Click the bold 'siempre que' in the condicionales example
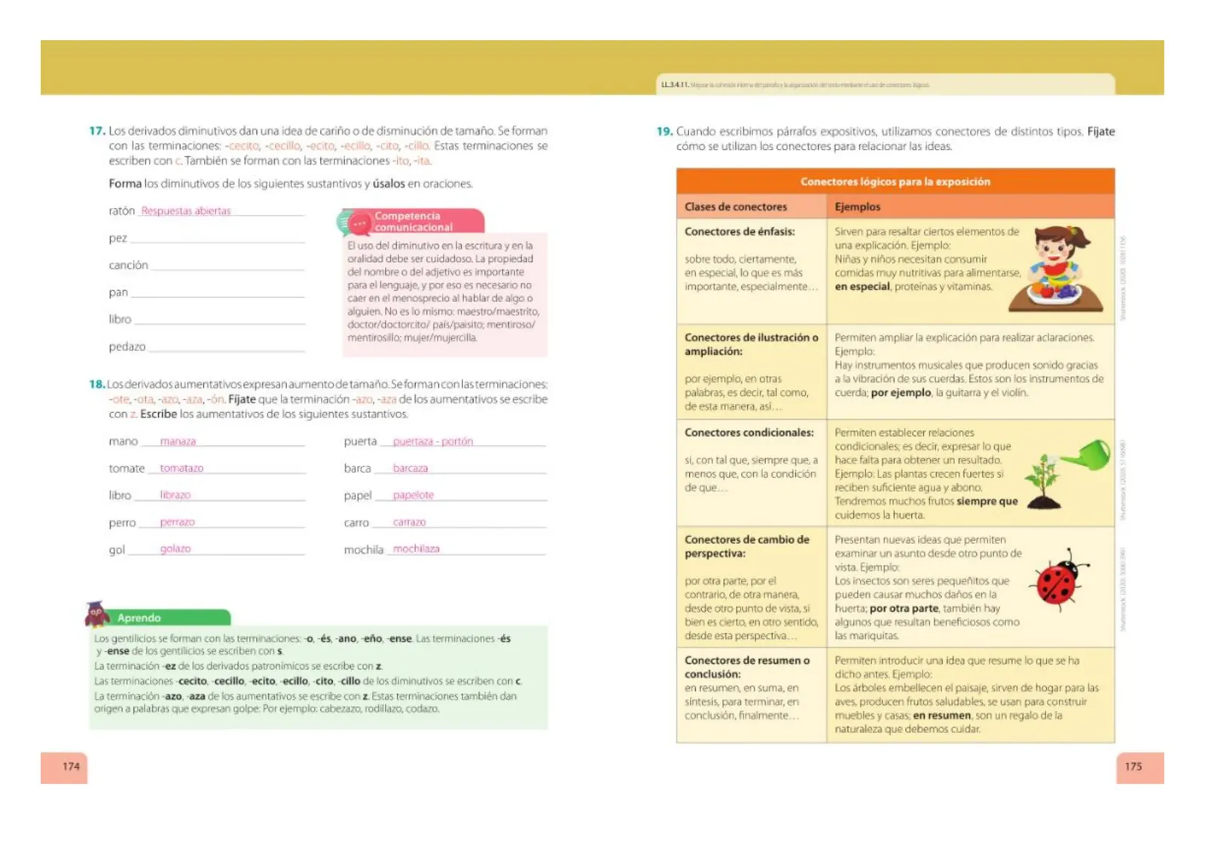Screen dimensions: 1205x852 (x=987, y=502)
